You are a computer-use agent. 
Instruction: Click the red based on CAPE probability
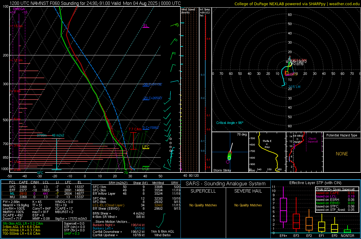pos(335,193)
